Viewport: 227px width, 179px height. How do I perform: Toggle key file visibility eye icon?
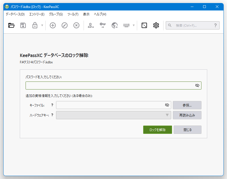click(x=167, y=105)
